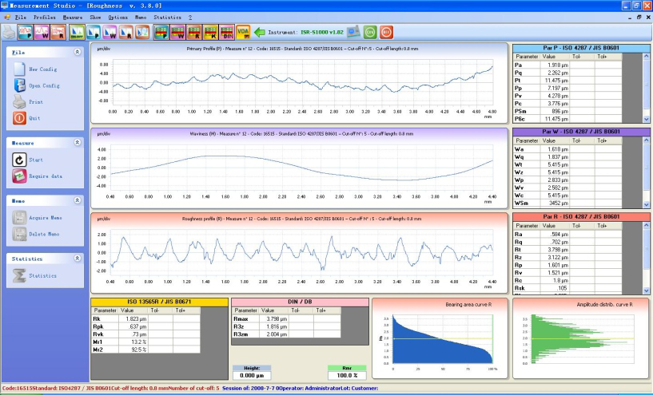Click the VDA toolbar icon
This screenshot has height=395, width=653.
coord(244,32)
